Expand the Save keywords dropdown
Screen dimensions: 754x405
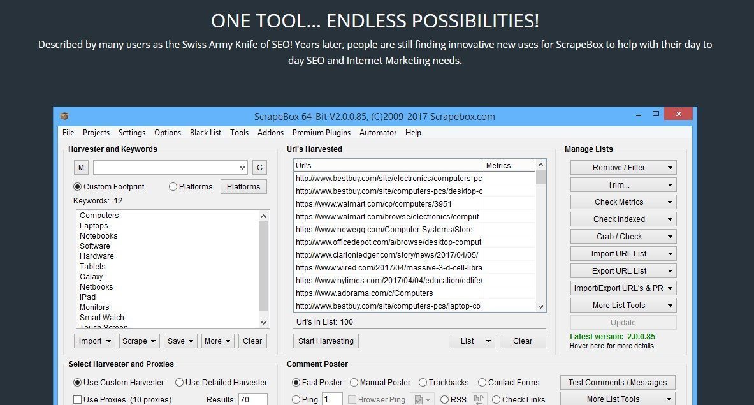pyautogui.click(x=180, y=341)
